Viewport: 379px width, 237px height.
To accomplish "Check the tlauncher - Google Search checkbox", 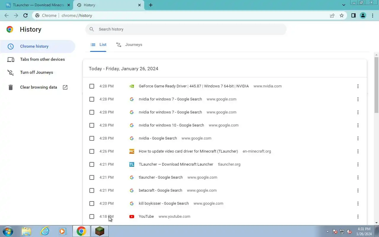I will (92, 177).
